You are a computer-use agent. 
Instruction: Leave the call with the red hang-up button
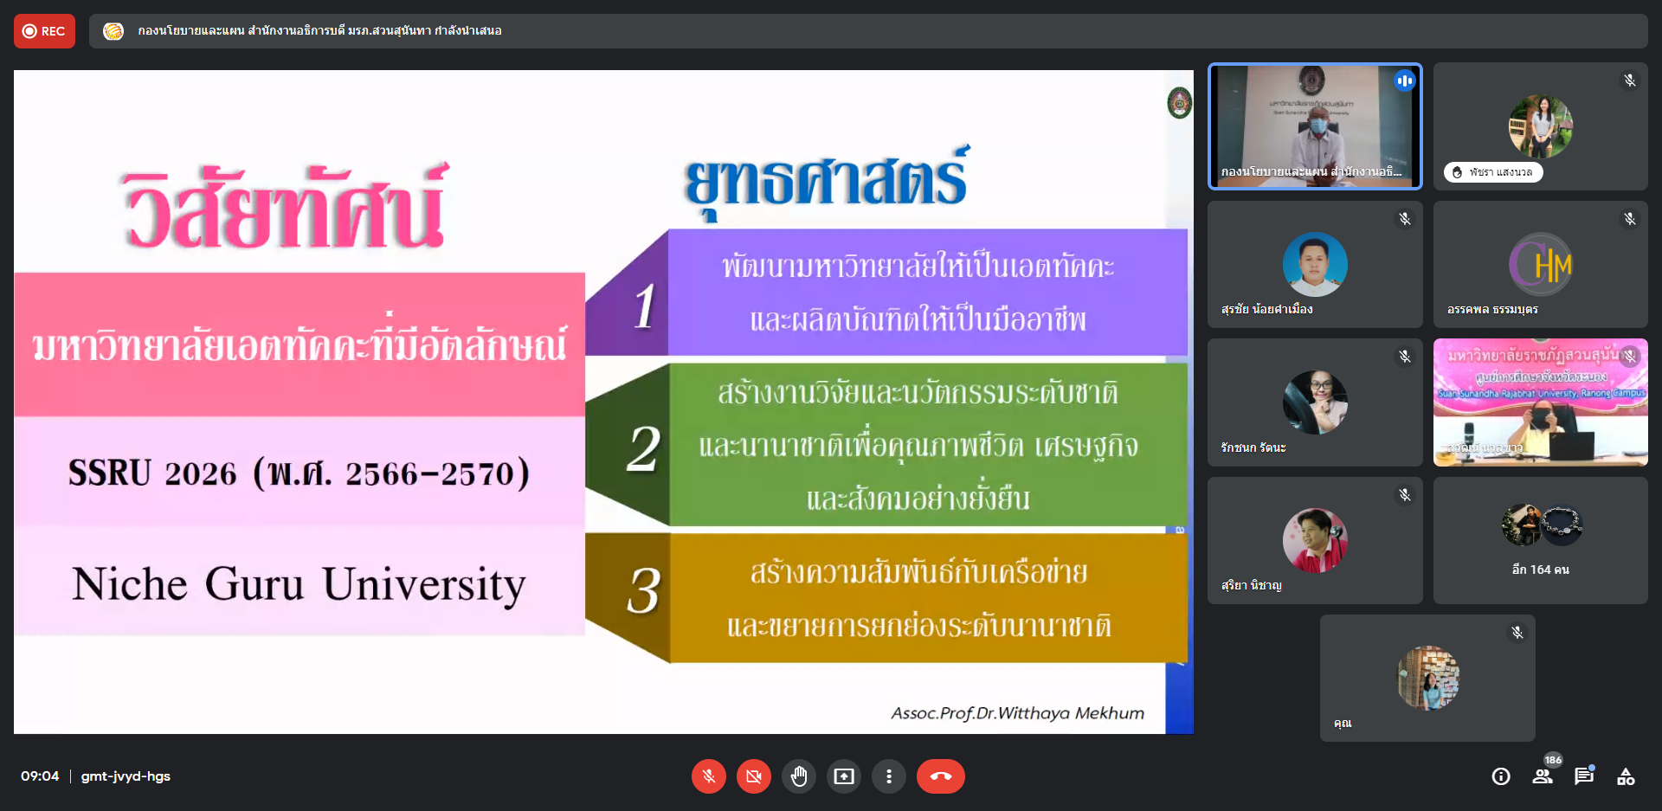[940, 776]
